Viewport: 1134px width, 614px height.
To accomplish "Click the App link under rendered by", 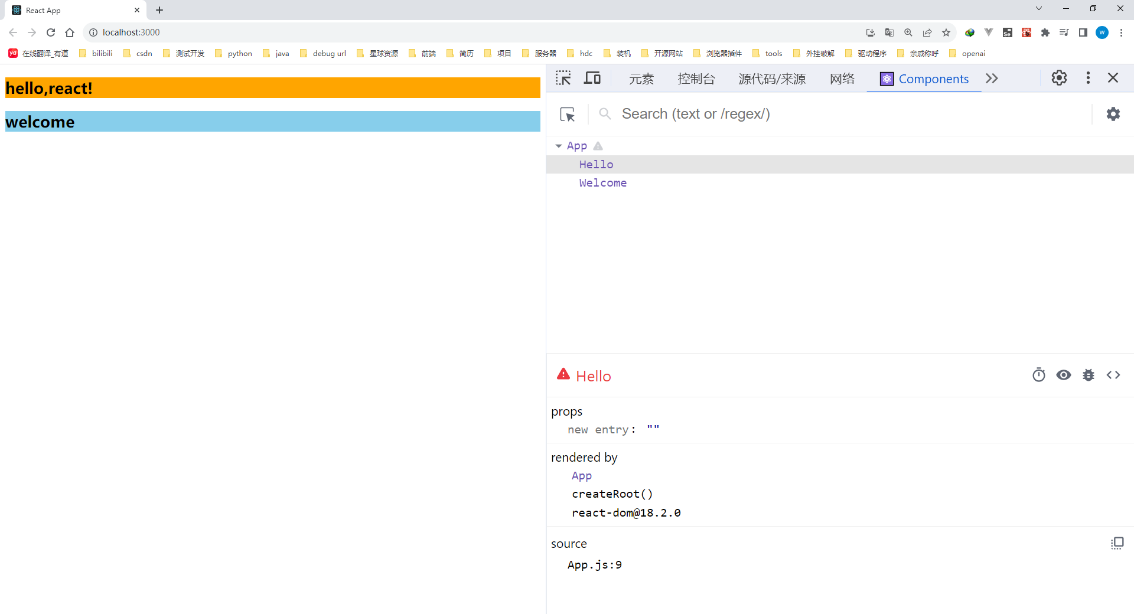I will click(x=582, y=475).
